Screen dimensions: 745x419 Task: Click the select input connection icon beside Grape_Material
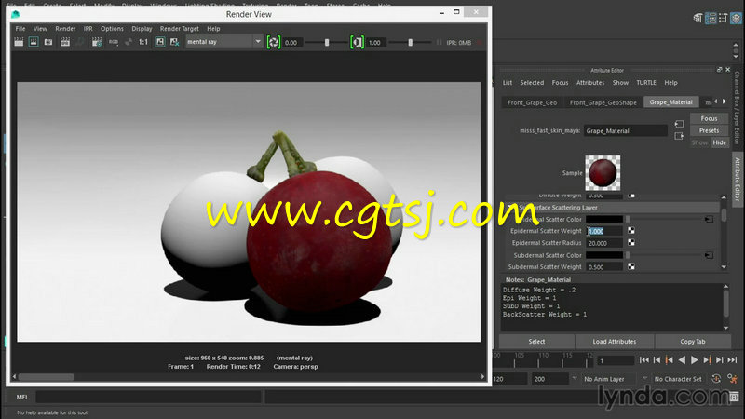(679, 124)
